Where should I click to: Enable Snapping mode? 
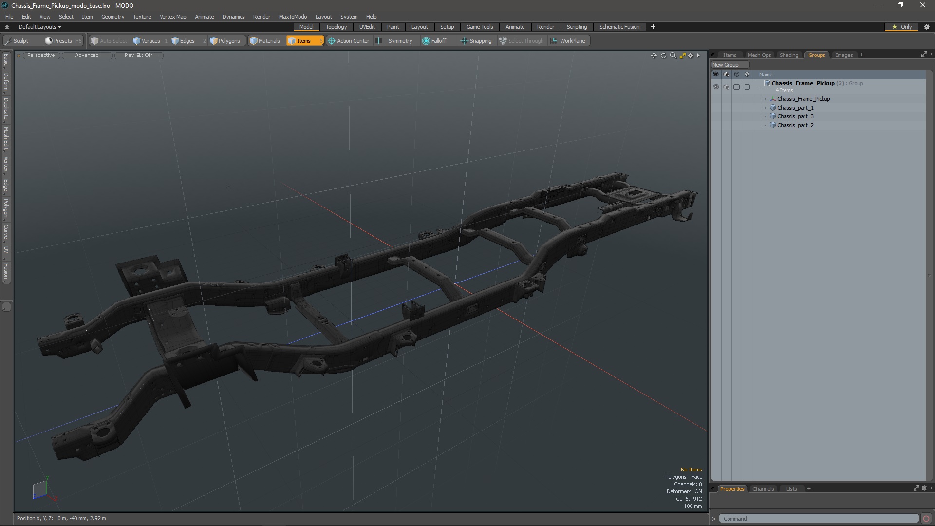click(476, 40)
